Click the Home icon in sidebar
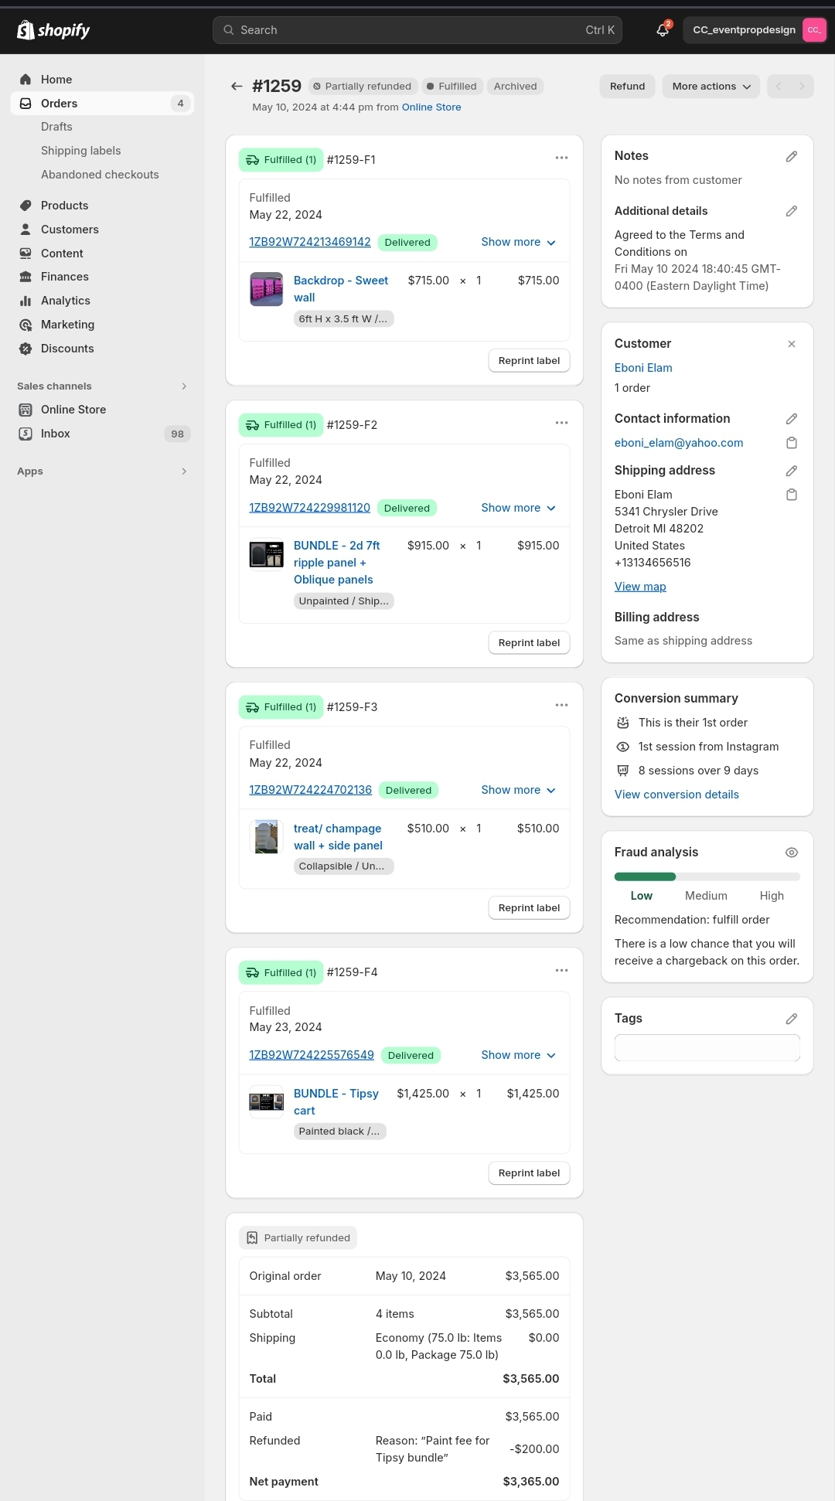 (26, 80)
